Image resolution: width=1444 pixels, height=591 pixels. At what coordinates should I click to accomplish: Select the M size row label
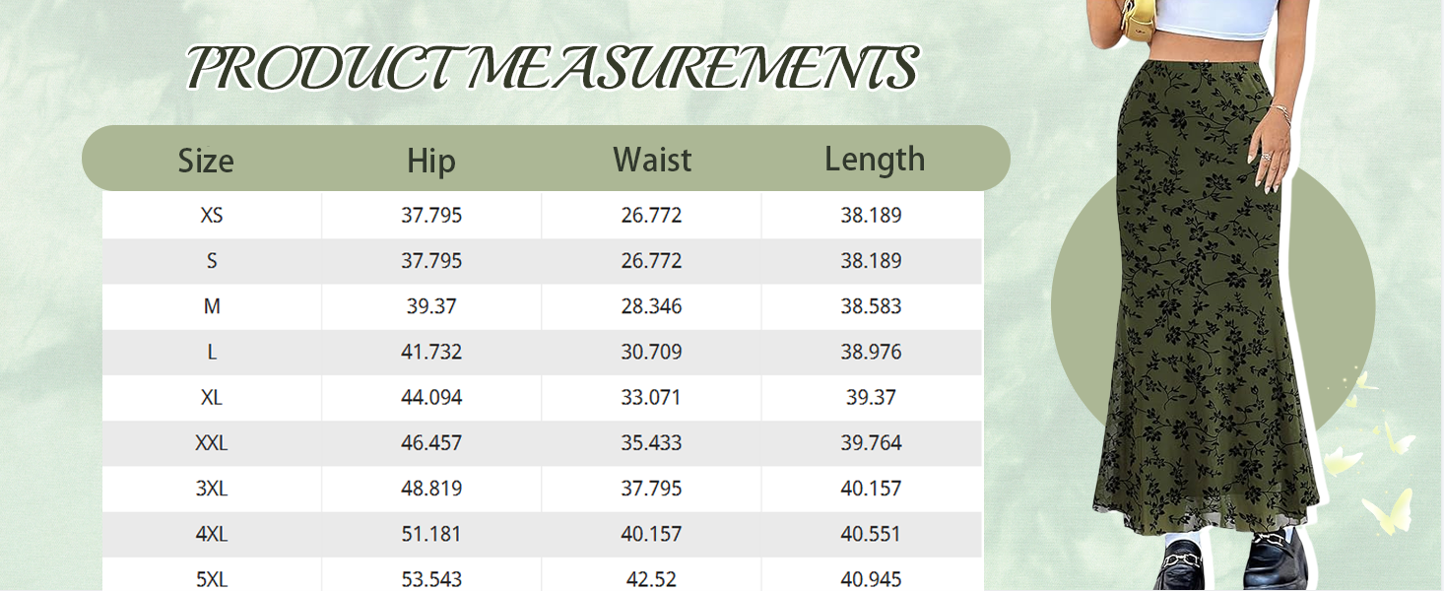[212, 306]
